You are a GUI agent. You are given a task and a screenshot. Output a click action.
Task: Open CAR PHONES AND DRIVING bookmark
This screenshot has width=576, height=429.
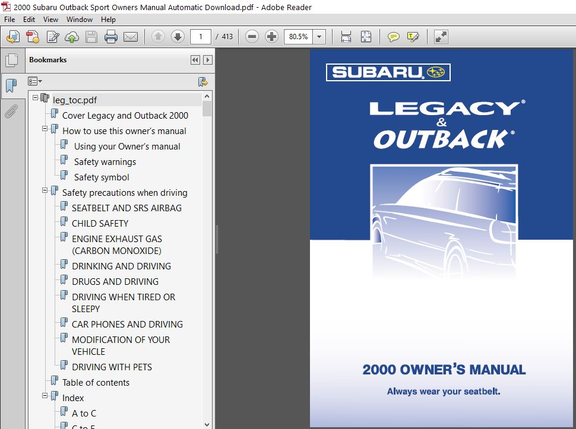[x=127, y=325]
